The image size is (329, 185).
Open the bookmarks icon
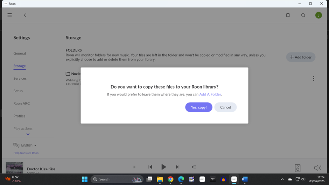pos(288,15)
